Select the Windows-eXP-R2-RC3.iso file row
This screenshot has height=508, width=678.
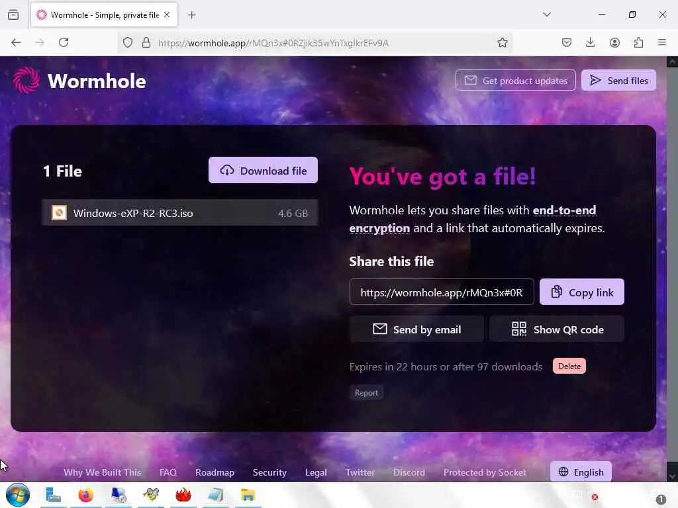[x=180, y=212]
